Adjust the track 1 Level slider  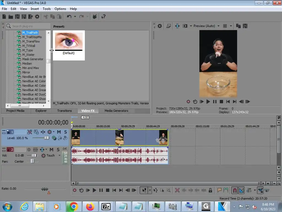pos(46,138)
